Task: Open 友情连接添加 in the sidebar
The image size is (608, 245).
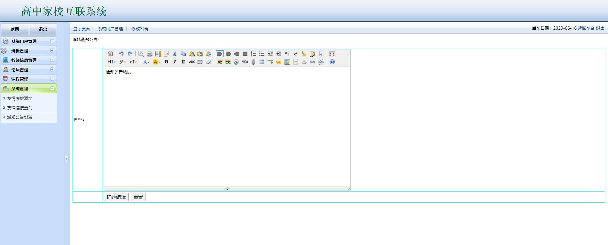Action: [19, 98]
